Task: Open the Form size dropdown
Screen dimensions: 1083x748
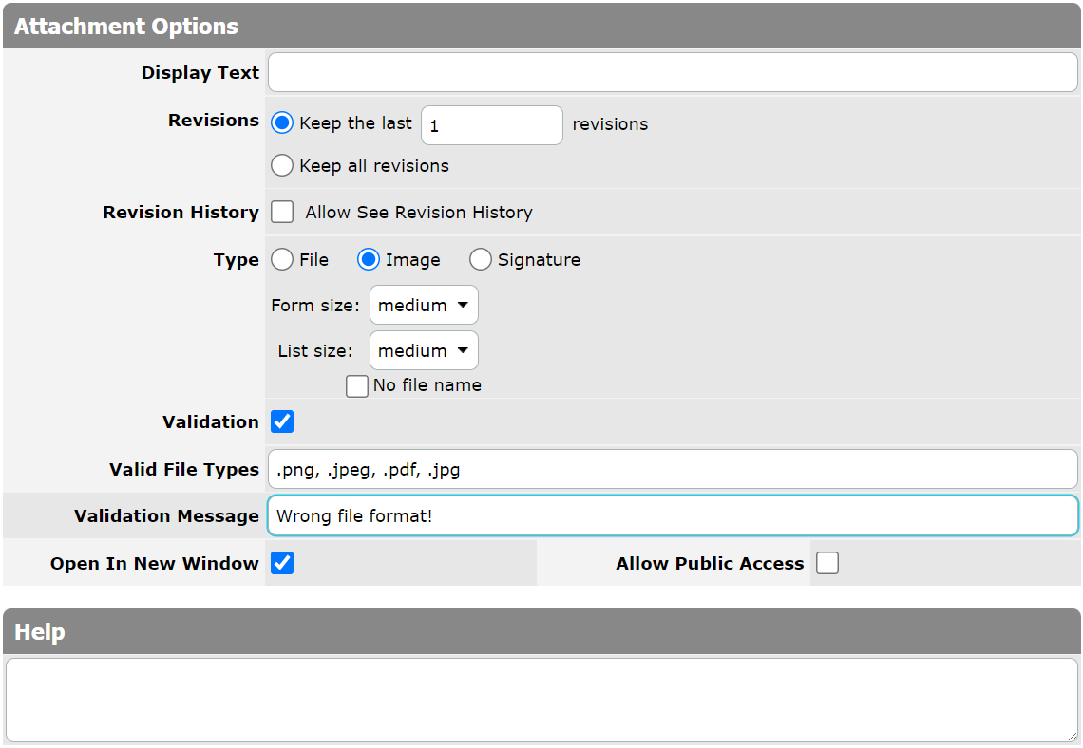Action: (424, 305)
